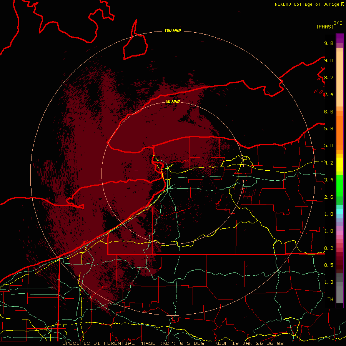Click the TH threshold label on the legend
The image size is (346, 346).
coord(330,299)
